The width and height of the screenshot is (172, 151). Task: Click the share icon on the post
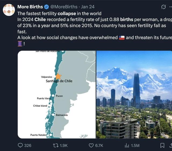coord(171,145)
